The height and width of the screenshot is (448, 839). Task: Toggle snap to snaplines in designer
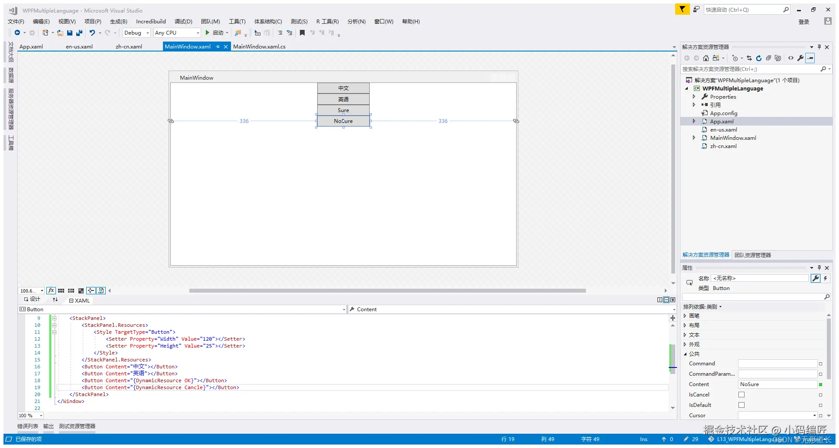coord(91,291)
